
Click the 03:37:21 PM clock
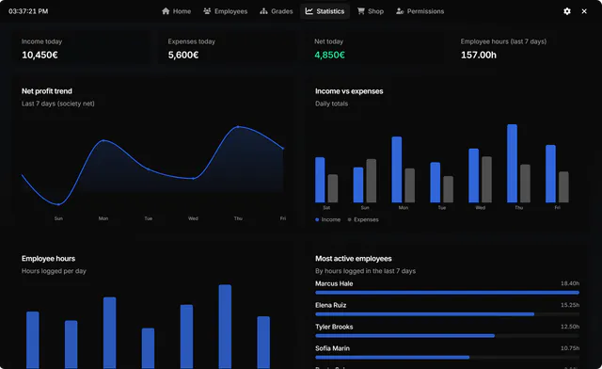coord(28,11)
